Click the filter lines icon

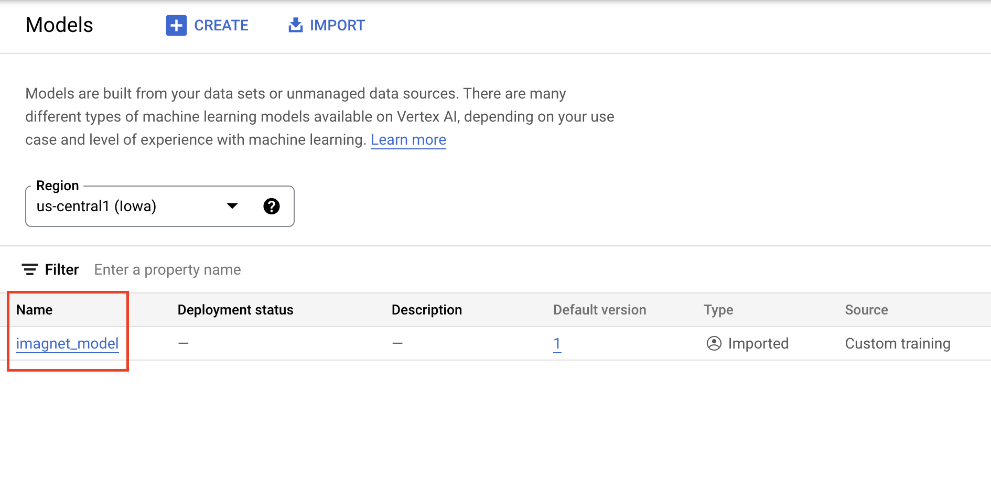tap(29, 269)
